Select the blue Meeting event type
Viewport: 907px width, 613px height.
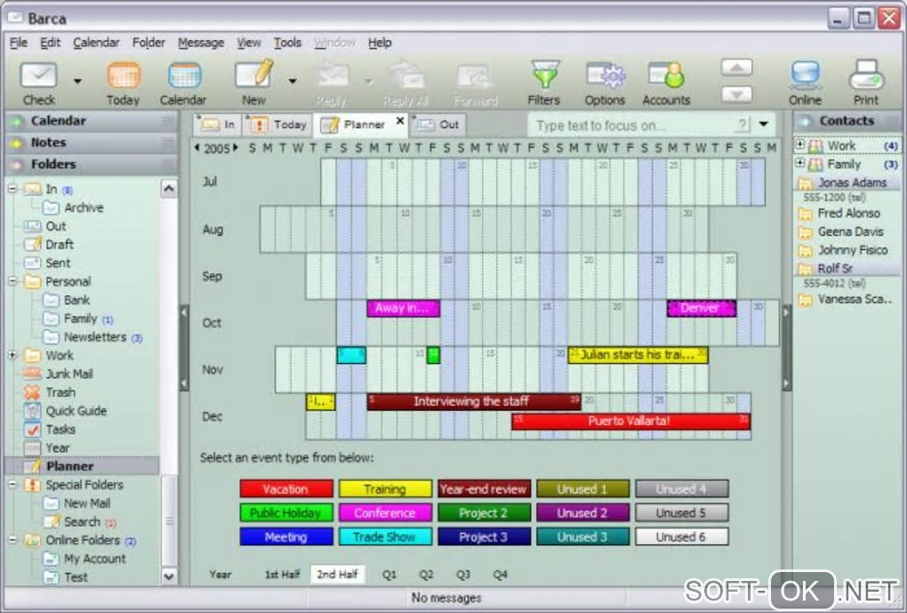(286, 536)
